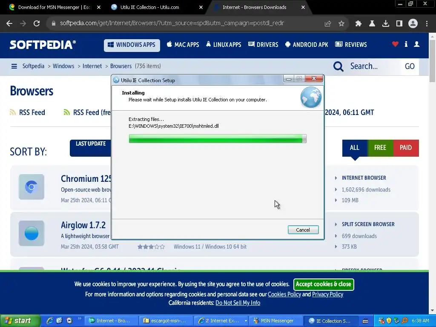Open the extensions puzzle icon
The width and height of the screenshot is (436, 327).
pyautogui.click(x=358, y=24)
